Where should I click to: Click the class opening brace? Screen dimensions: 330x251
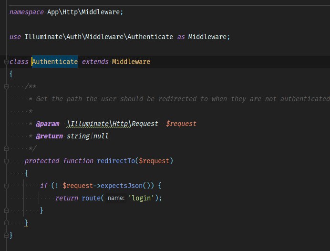click(x=11, y=74)
